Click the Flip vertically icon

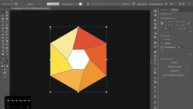click(x=184, y=29)
